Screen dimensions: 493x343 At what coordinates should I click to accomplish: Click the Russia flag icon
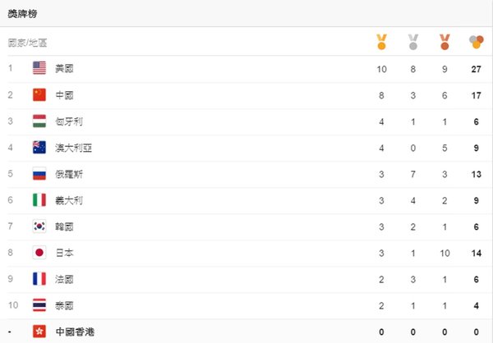39,174
